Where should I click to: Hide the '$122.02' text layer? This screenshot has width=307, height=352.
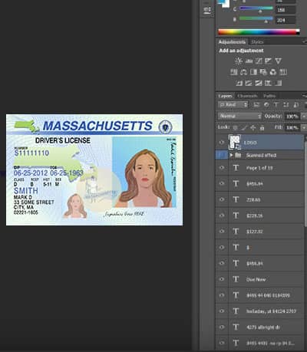point(222,232)
